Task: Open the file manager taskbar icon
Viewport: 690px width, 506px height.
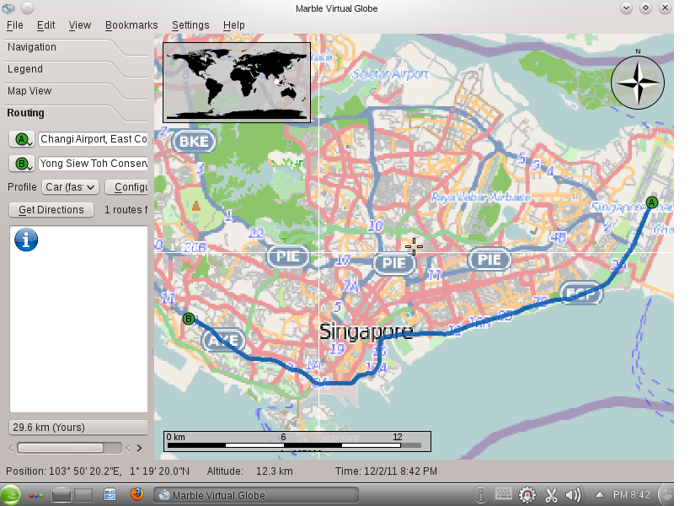Action: 110,495
